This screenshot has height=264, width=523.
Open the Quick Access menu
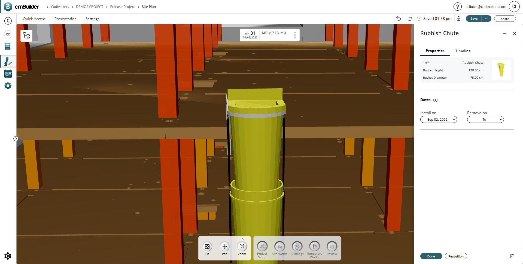34,19
